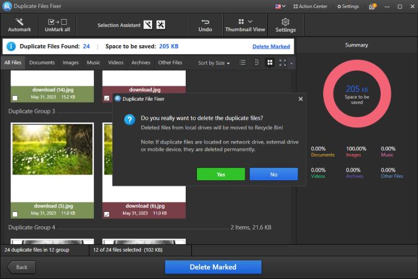Open language flag dropdown
This screenshot has height=279, width=418.
(x=280, y=6)
